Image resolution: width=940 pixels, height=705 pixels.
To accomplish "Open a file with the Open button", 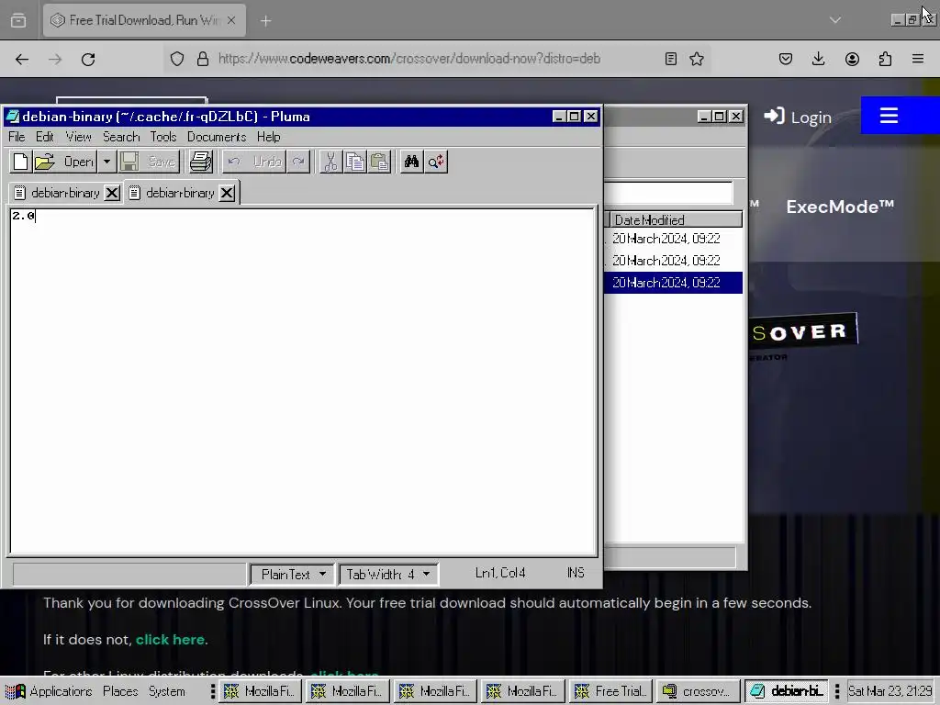I will click(x=64, y=162).
